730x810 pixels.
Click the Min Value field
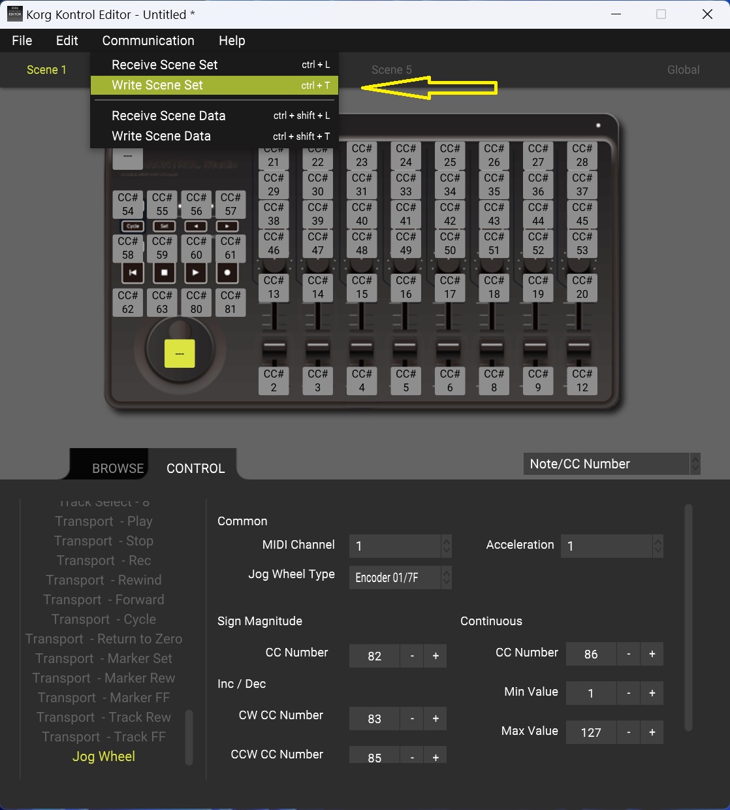591,693
